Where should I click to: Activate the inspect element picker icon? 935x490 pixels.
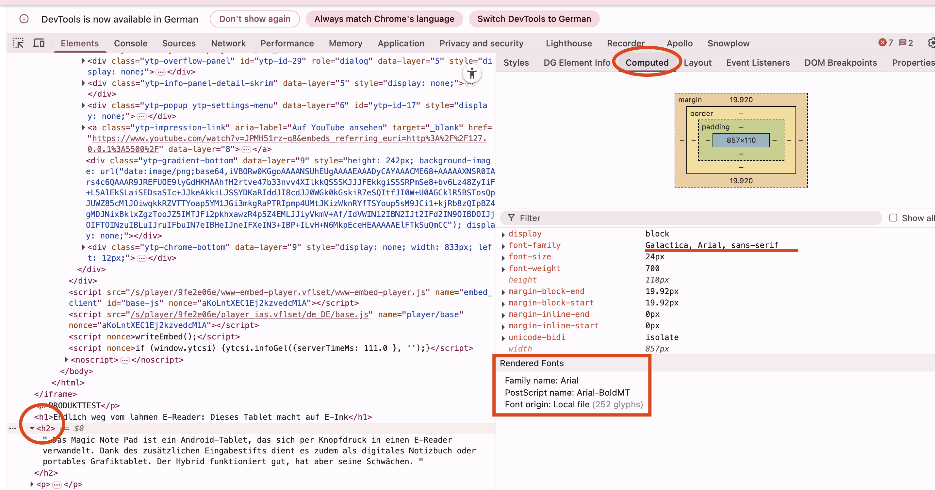tap(18, 43)
